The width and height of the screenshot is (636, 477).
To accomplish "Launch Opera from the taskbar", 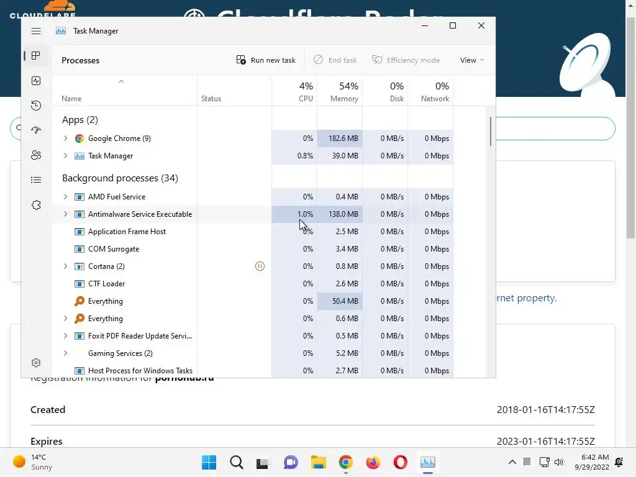I will point(401,462).
